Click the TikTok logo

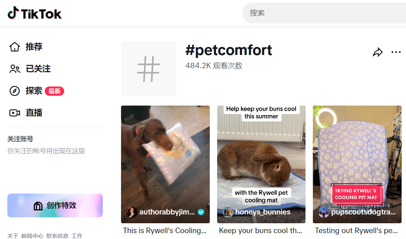[x=34, y=14]
